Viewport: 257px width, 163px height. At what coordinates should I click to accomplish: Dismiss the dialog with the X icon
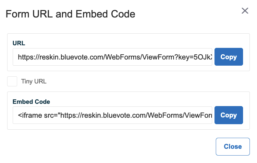coord(245,11)
